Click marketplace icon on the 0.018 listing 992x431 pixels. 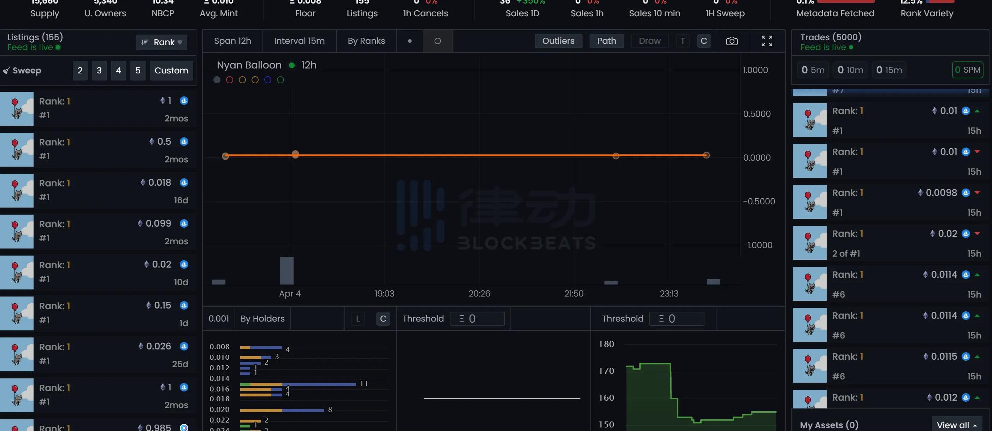tap(184, 182)
